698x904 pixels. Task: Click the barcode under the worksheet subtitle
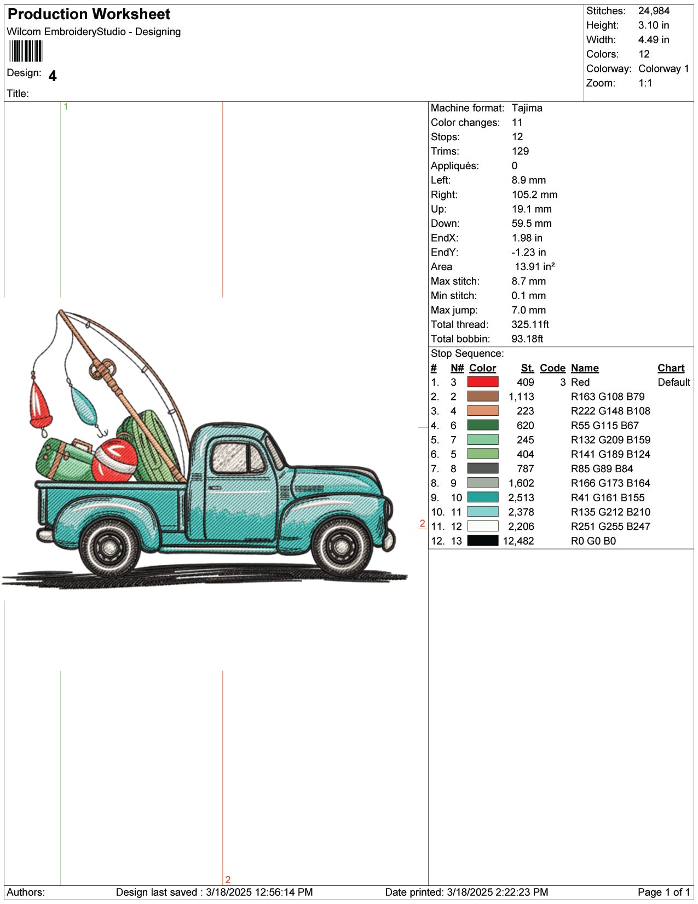[x=26, y=52]
